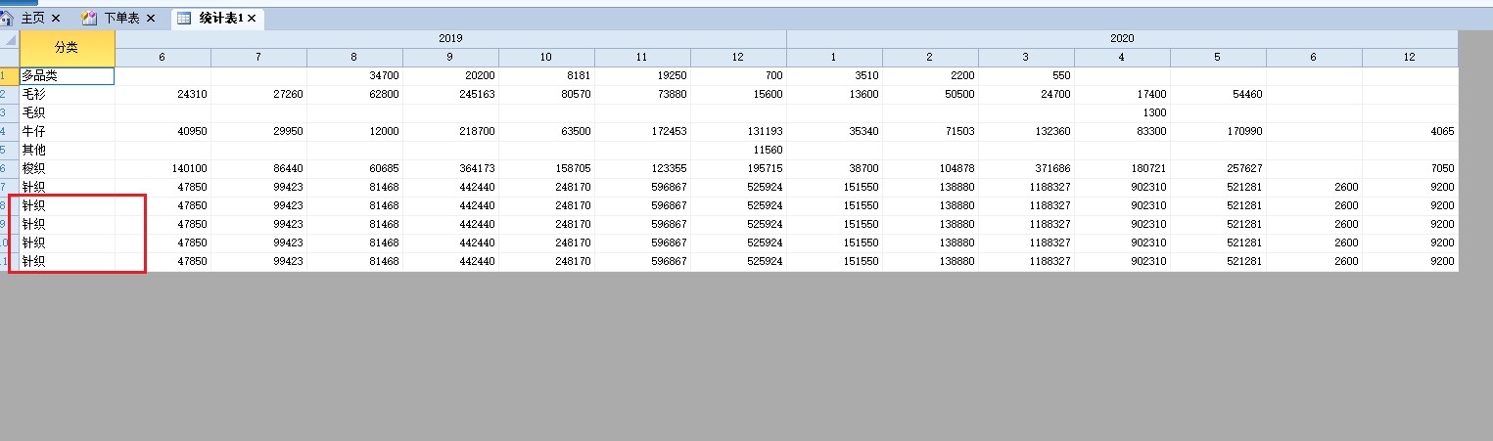Click the cell with value 172453
The width and height of the screenshot is (1493, 441).
tap(642, 131)
